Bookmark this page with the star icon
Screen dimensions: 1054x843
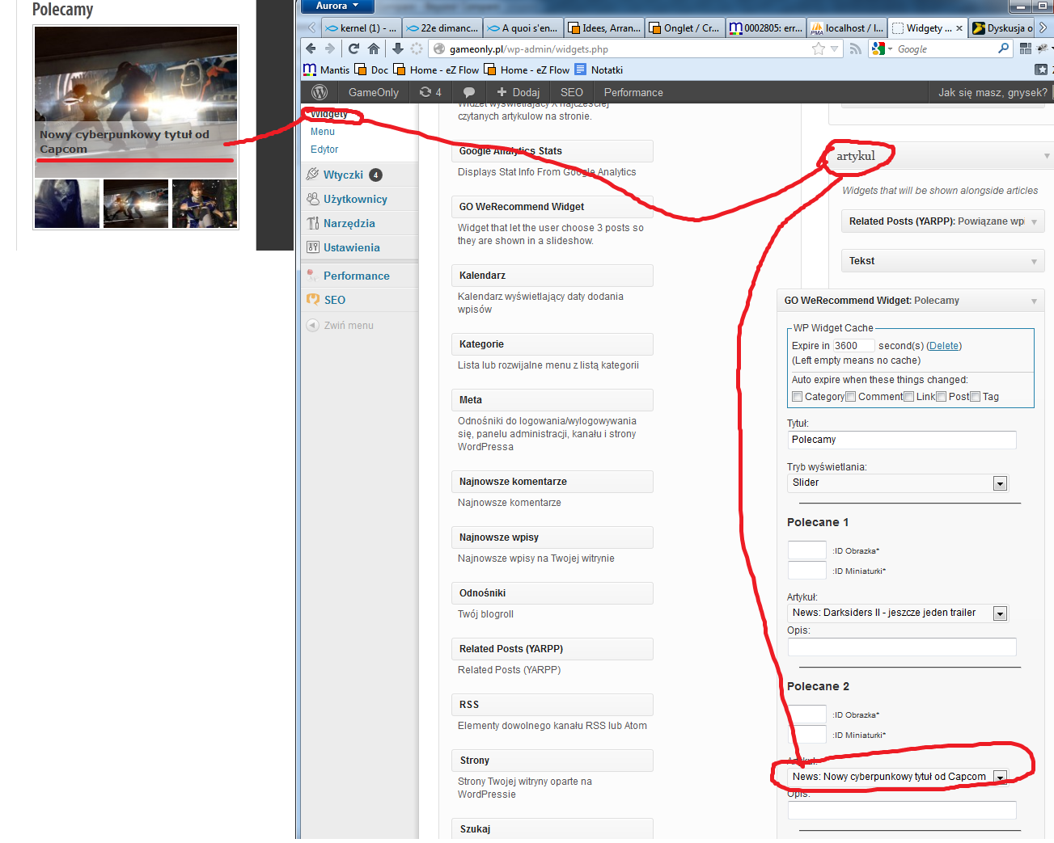click(x=818, y=49)
